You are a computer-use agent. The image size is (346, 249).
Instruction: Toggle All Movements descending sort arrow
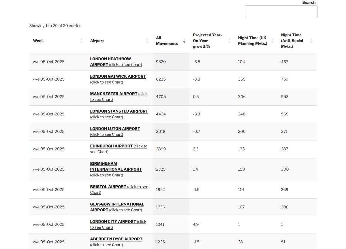click(184, 41)
